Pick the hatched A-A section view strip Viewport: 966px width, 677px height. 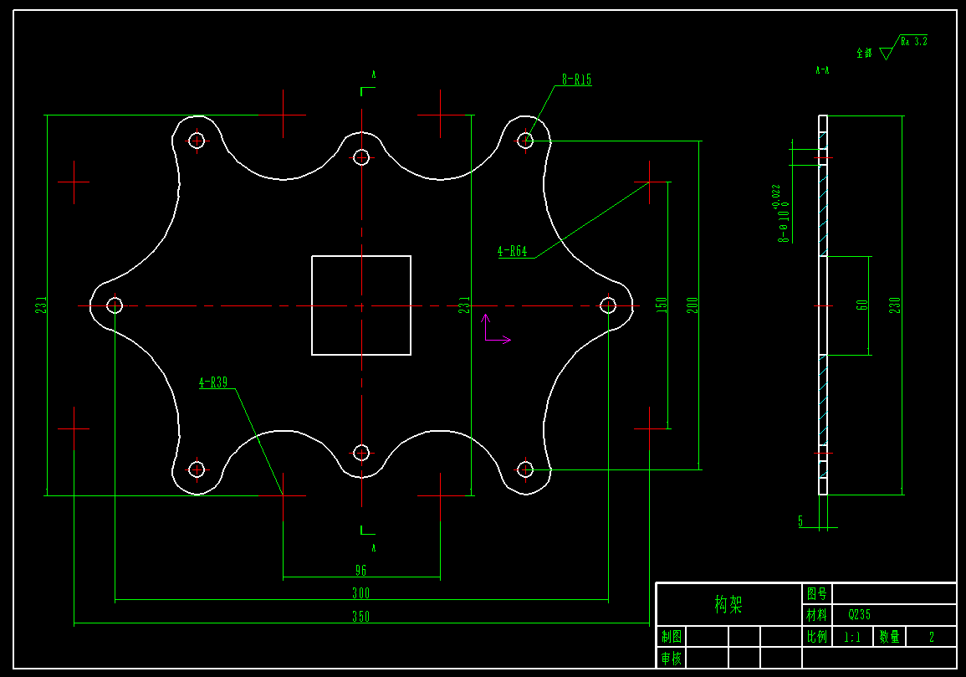(x=822, y=305)
